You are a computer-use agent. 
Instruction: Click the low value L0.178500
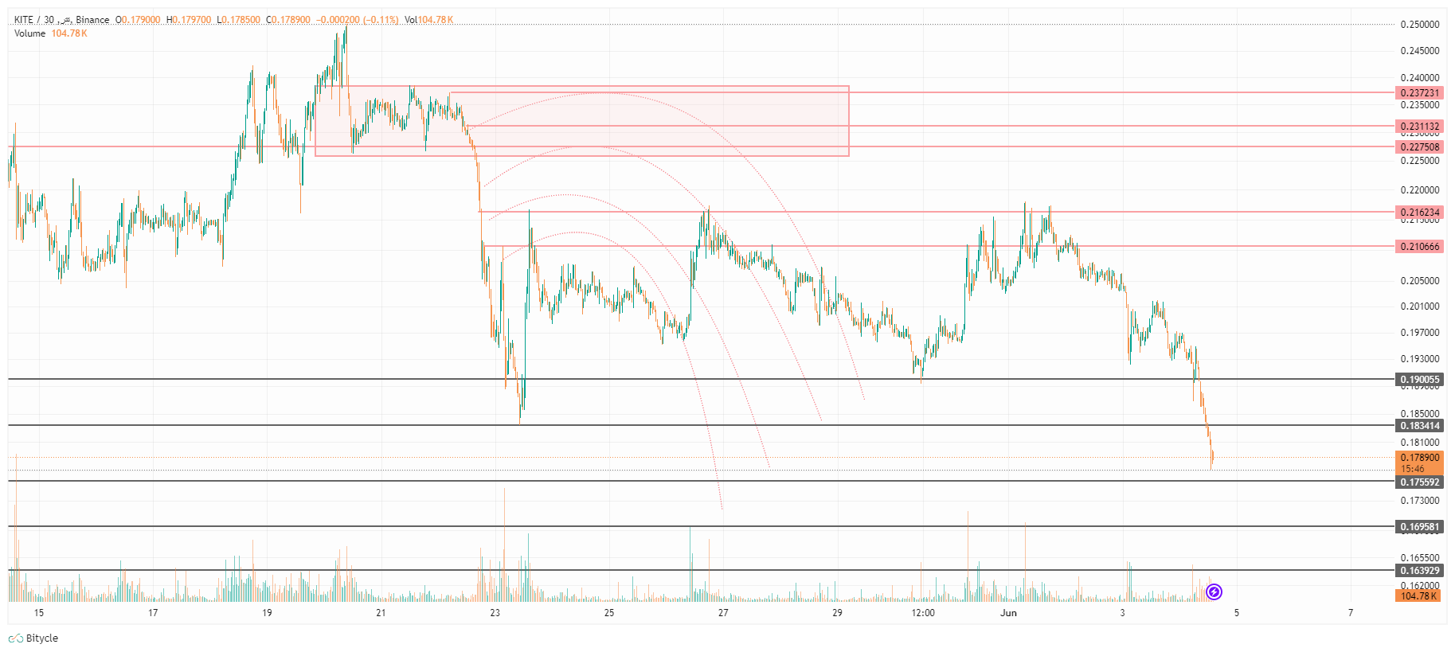point(239,20)
